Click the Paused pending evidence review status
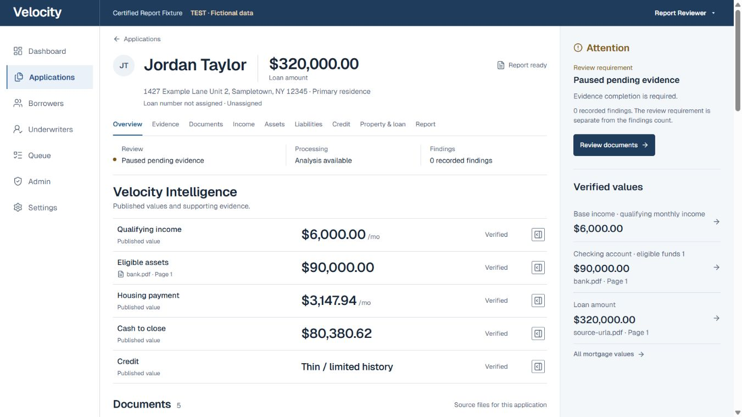Image resolution: width=742 pixels, height=417 pixels. pos(163,160)
